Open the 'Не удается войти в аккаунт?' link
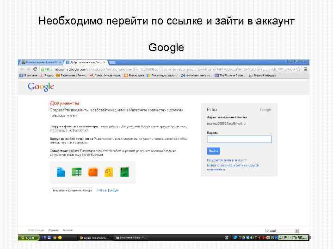Image resolution: width=333 pixels, height=249 pixels. pyautogui.click(x=227, y=160)
